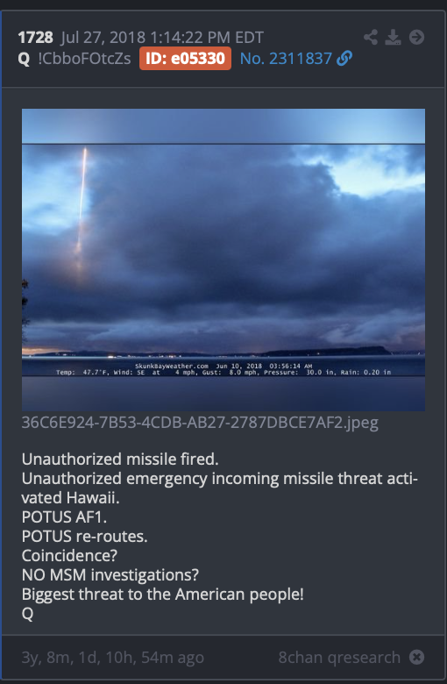Viewport: 447px width, 684px height.
Task: Copy the permalink with the chain link icon
Action: [344, 59]
